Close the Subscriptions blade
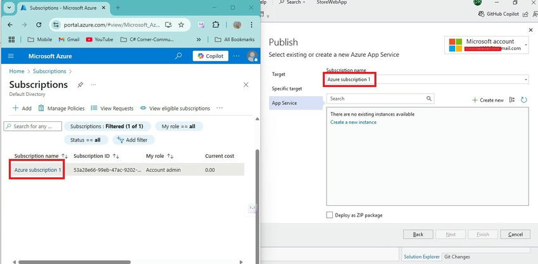The image size is (538, 264). 246,85
